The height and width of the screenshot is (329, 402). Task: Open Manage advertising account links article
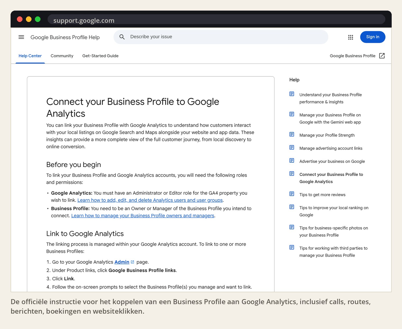(331, 148)
